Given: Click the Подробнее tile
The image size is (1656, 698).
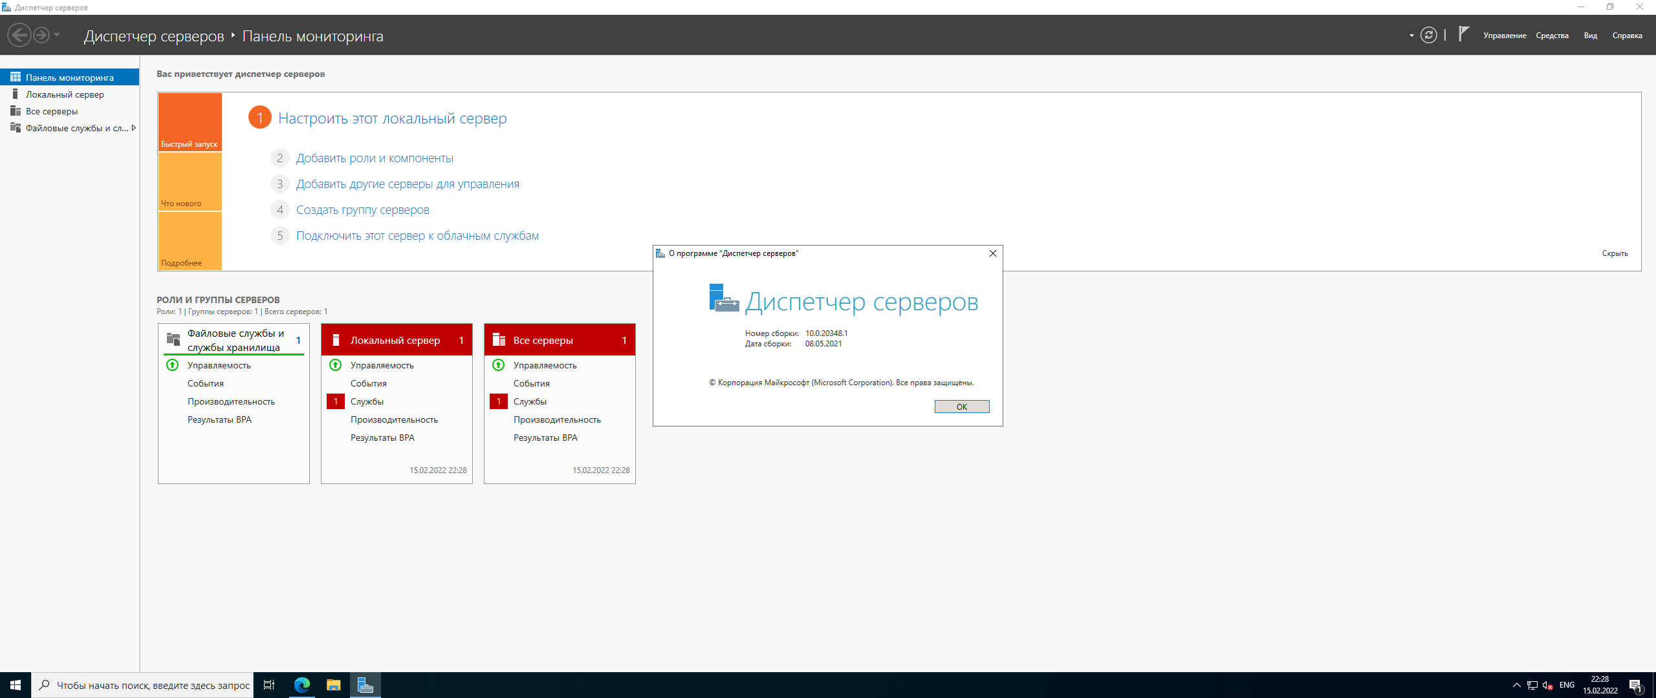Looking at the screenshot, I should [x=190, y=241].
